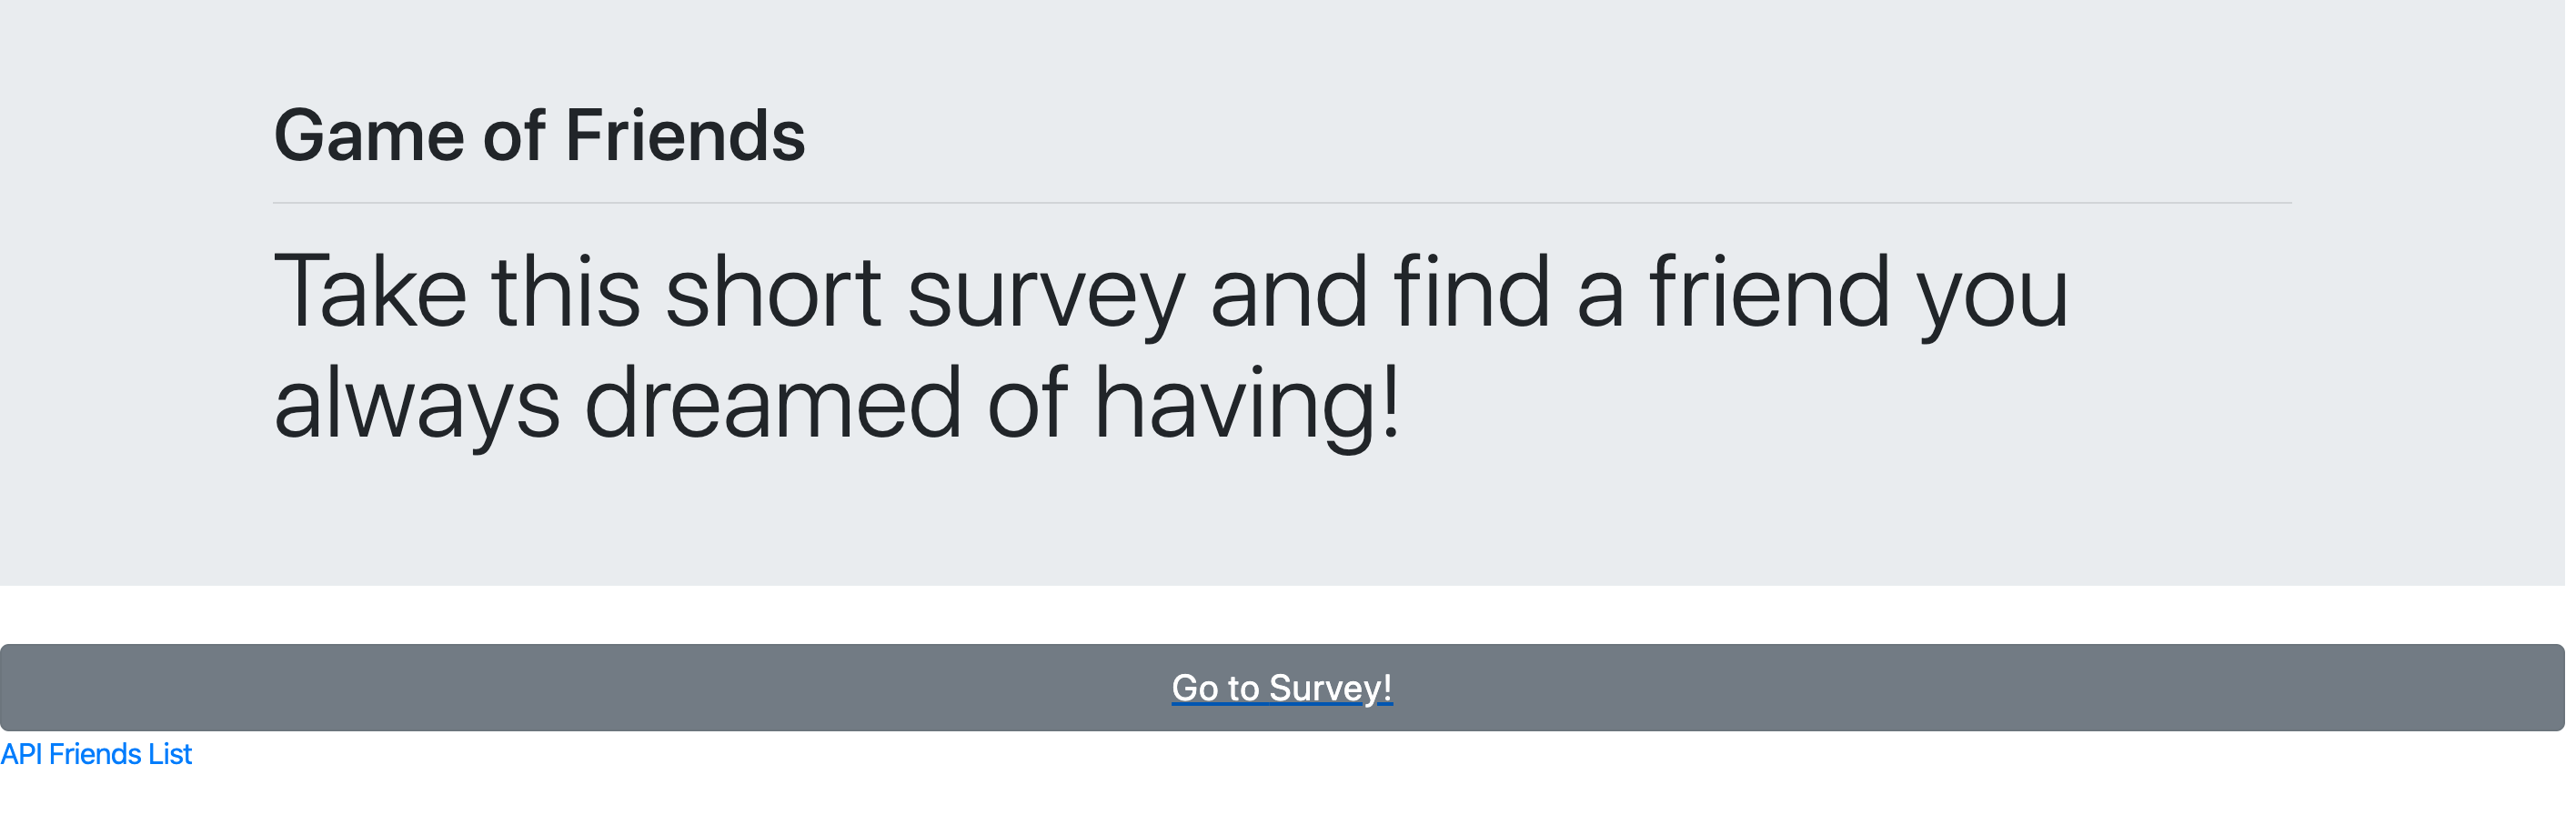
Task: Click the word "dreamed" in the tagline
Action: coord(776,404)
